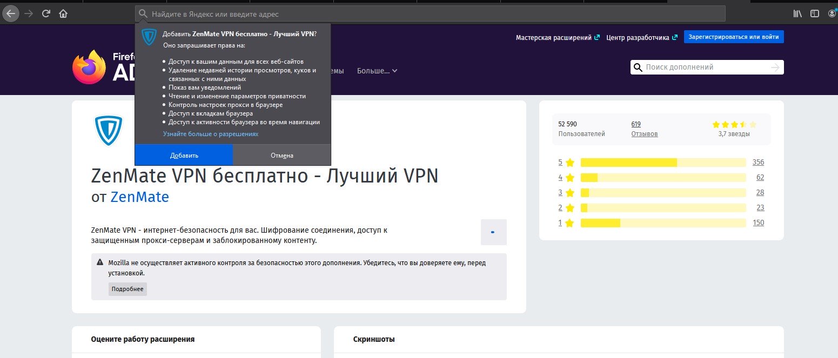Click the Подробнее button in the warning

coord(128,289)
